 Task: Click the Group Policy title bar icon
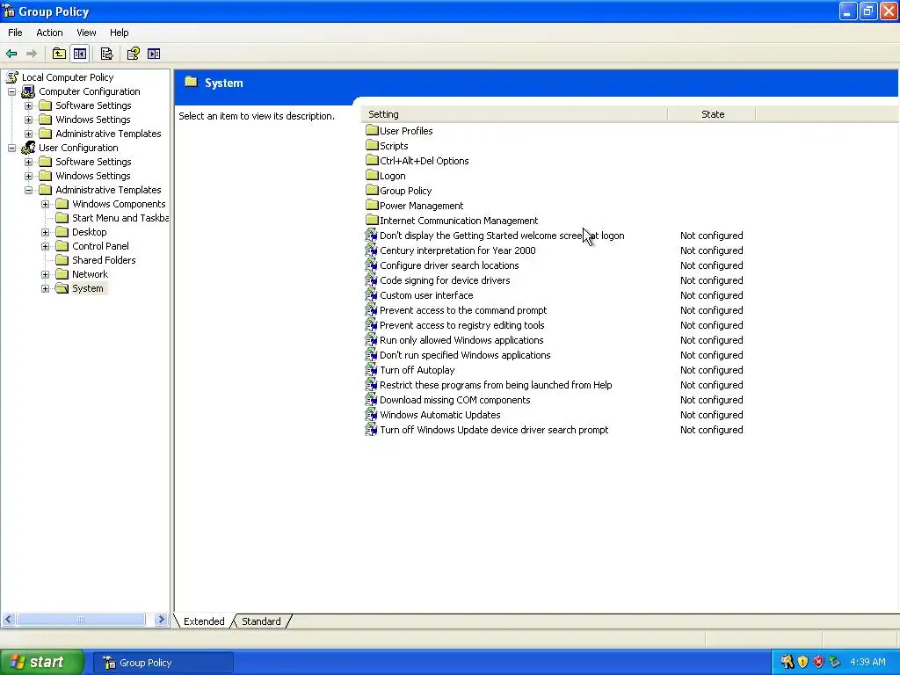(x=9, y=11)
